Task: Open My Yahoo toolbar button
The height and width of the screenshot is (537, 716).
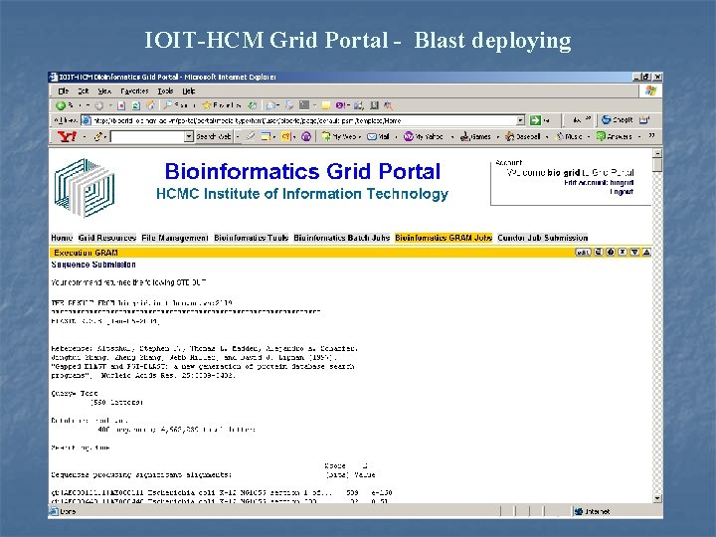Action: click(423, 136)
